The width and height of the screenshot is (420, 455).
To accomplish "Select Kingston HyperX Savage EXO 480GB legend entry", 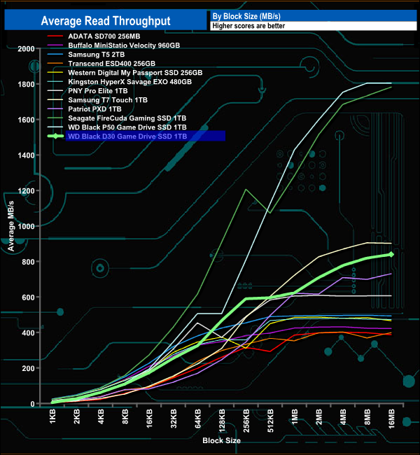I will 129,82.
